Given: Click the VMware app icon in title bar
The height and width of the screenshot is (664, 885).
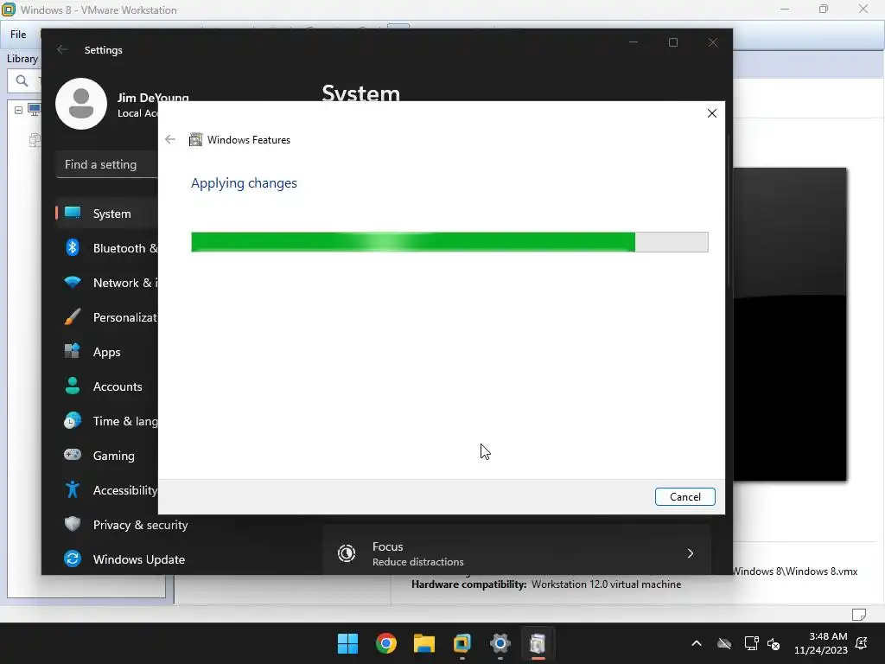Looking at the screenshot, I should pyautogui.click(x=9, y=10).
